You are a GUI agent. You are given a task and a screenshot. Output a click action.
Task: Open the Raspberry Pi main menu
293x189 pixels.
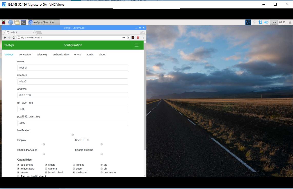click(4, 22)
